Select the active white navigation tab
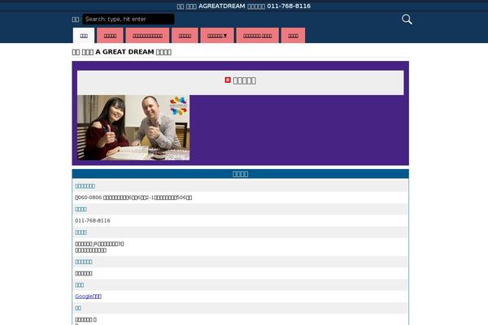The height and width of the screenshot is (325, 488). tap(84, 36)
